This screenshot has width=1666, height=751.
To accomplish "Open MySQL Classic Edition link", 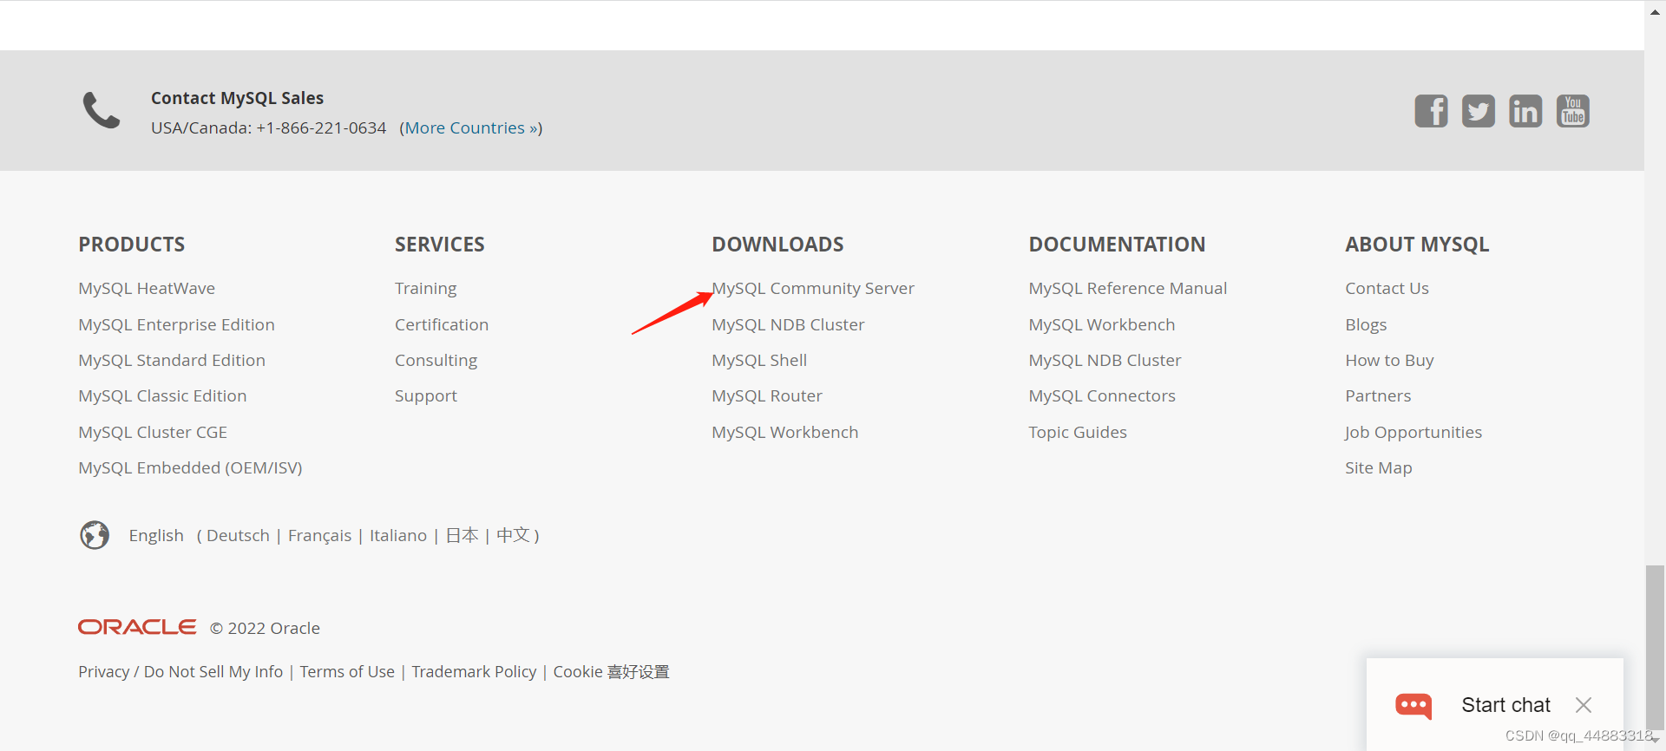I will tap(162, 395).
